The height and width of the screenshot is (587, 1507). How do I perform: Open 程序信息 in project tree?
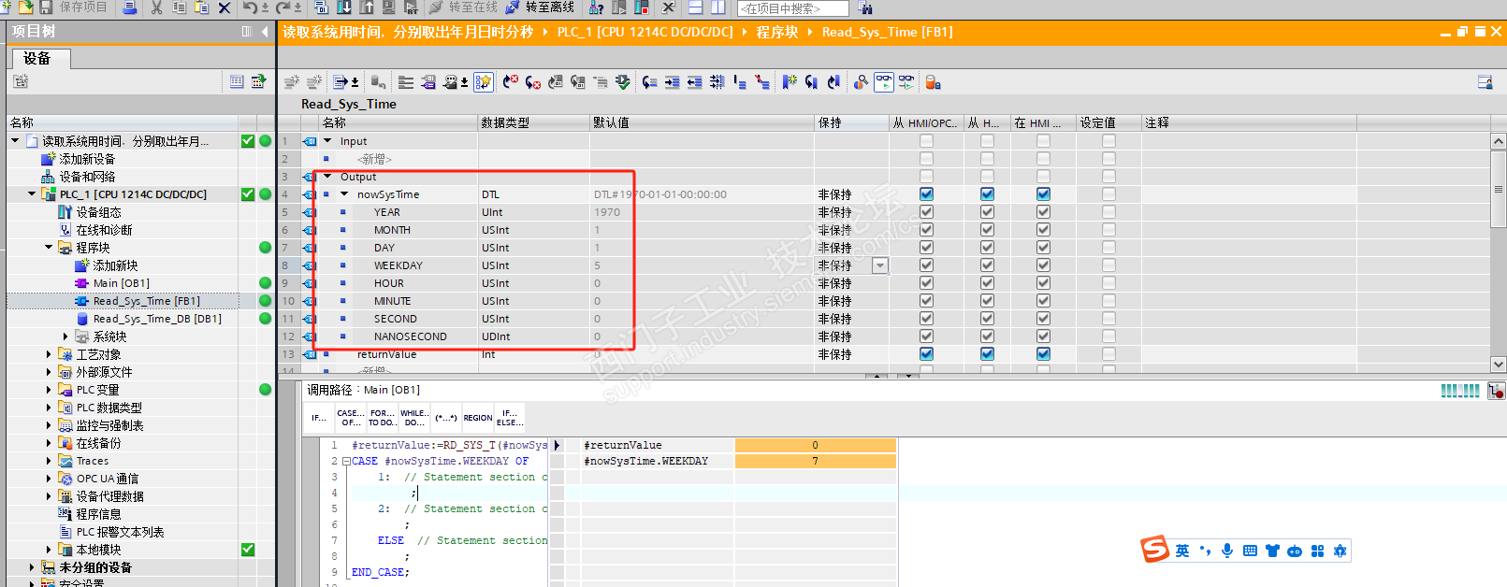[98, 514]
